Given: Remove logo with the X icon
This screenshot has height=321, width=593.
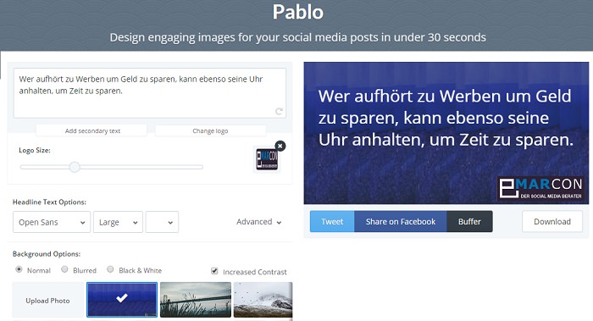Looking at the screenshot, I should point(280,146).
